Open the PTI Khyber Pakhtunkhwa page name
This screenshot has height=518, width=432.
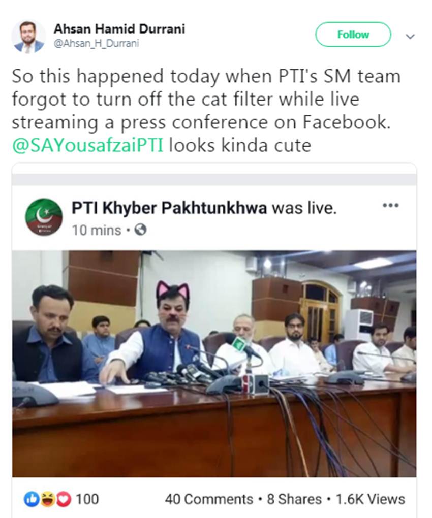(169, 208)
